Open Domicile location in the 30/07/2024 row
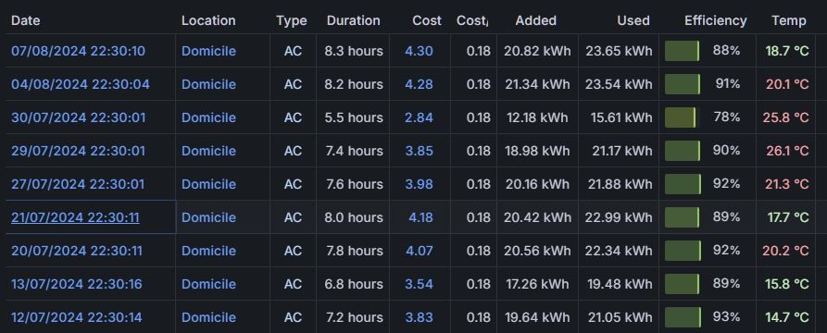827x333 pixels. coord(209,117)
